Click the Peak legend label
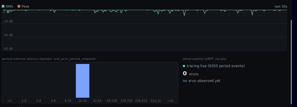 point(25,6)
